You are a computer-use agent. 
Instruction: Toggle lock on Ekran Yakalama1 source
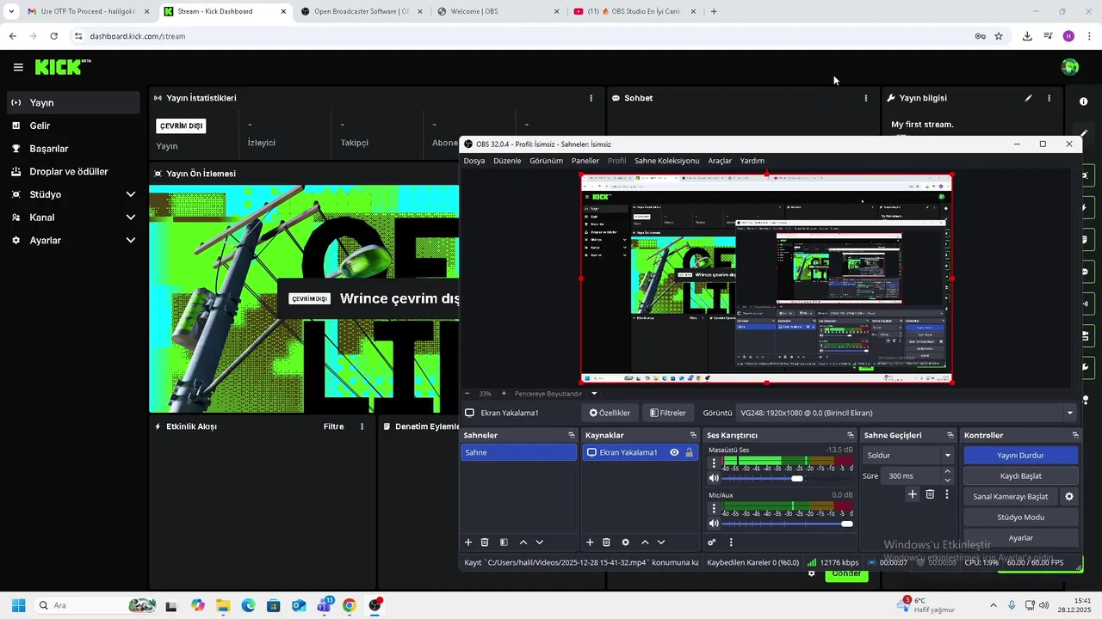click(x=689, y=452)
